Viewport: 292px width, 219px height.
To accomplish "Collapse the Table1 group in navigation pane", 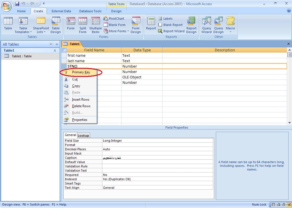I will click(55, 50).
